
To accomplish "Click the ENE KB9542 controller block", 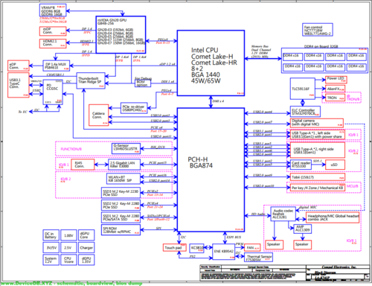I will (224, 252).
